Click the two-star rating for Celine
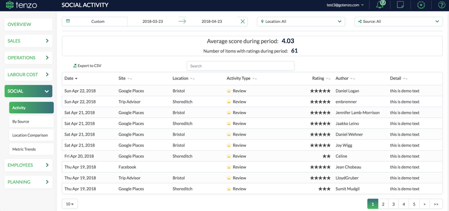 click(326, 156)
